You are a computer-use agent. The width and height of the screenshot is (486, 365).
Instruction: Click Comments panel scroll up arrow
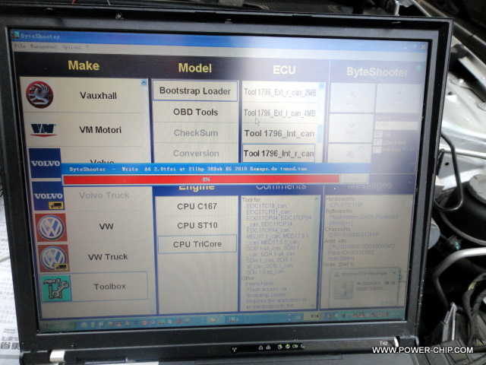316,199
